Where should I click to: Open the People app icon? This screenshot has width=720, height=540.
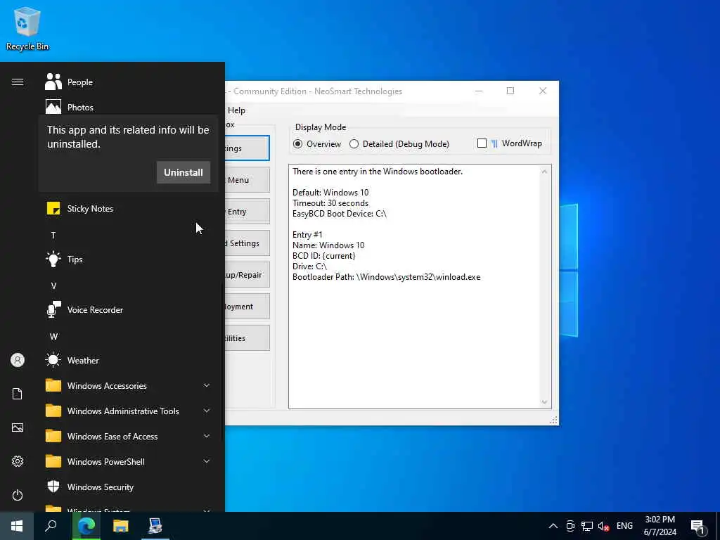click(x=53, y=82)
